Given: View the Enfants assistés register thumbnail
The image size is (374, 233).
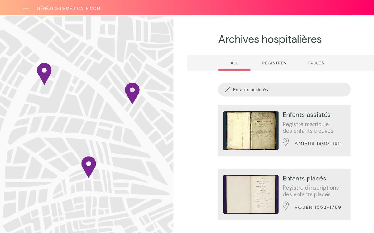Looking at the screenshot, I should pyautogui.click(x=251, y=130).
